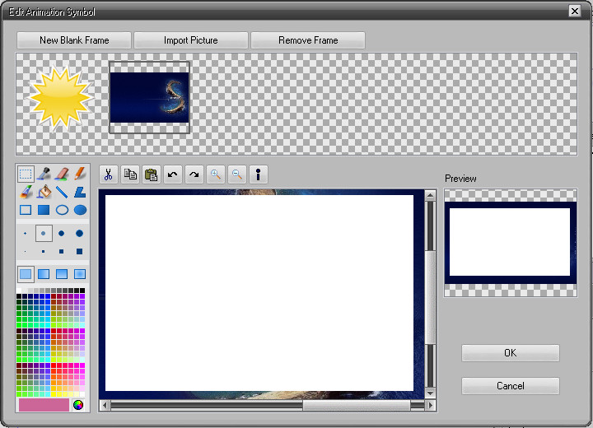Select the straight line tool
This screenshot has height=428, width=593.
62,192
